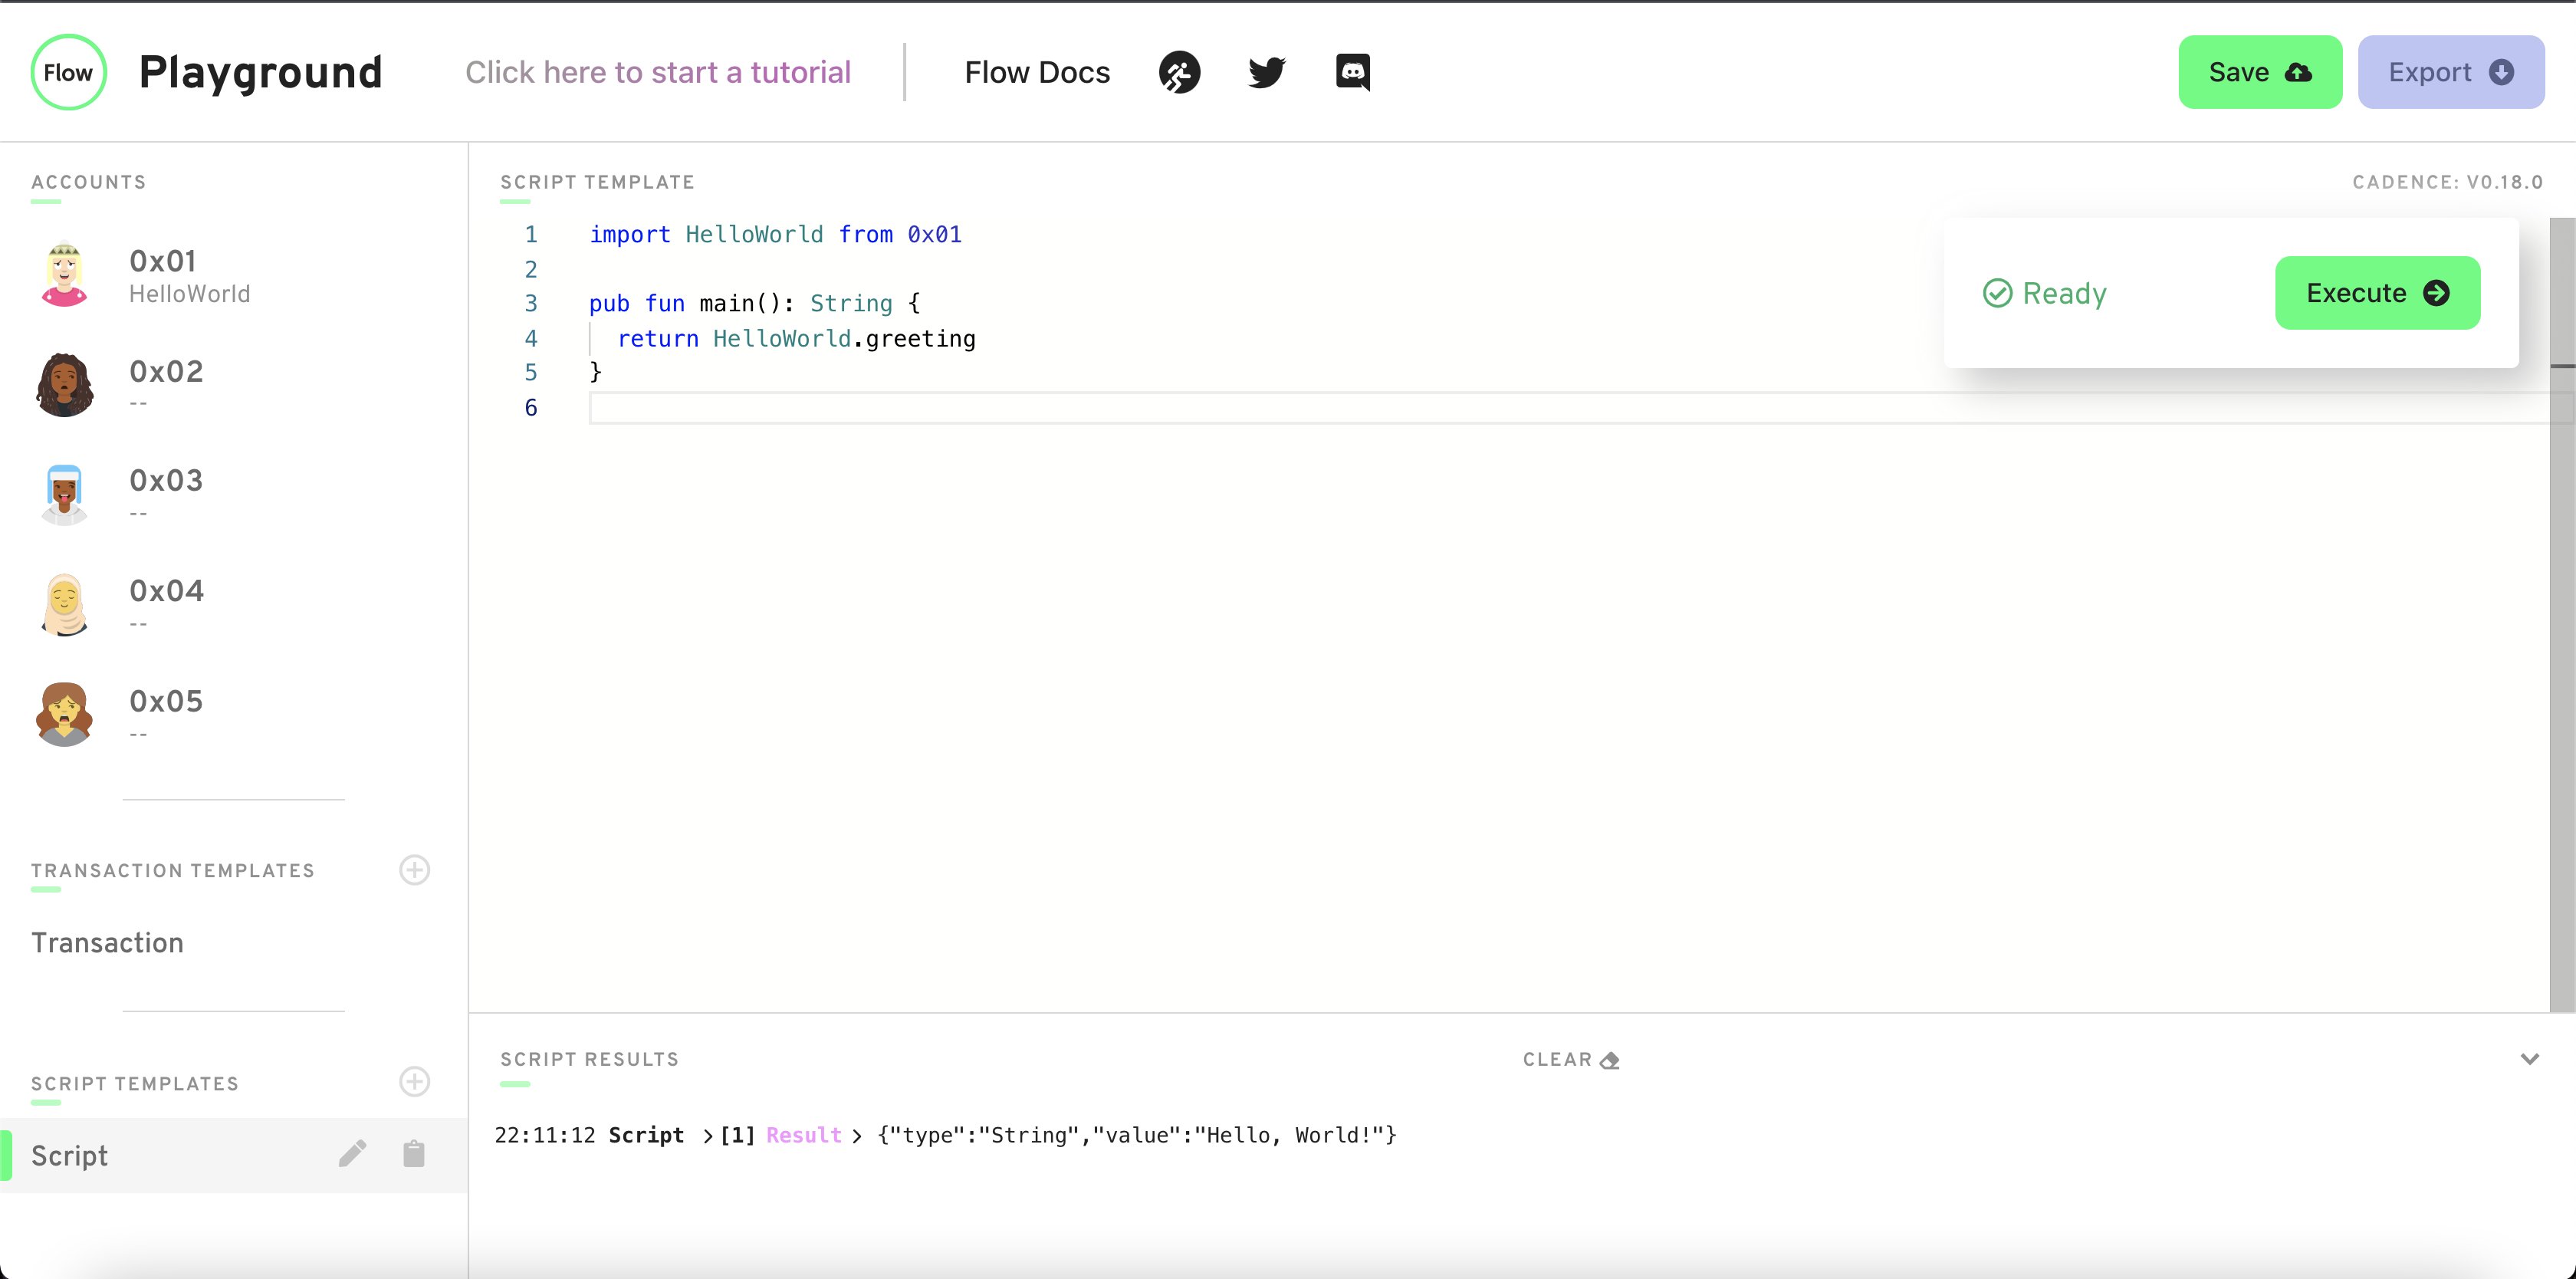The width and height of the screenshot is (2576, 1279).
Task: Click the Flow logo circle
Action: click(x=68, y=72)
